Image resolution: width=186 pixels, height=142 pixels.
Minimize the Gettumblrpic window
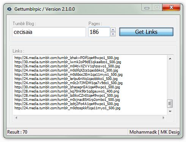[147, 8]
